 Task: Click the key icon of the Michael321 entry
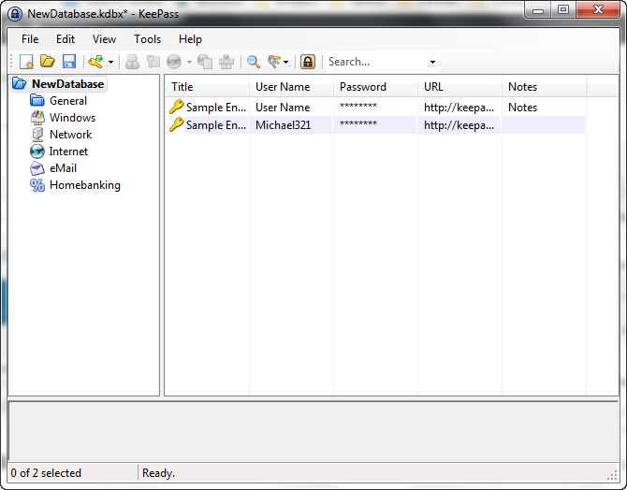tap(176, 124)
